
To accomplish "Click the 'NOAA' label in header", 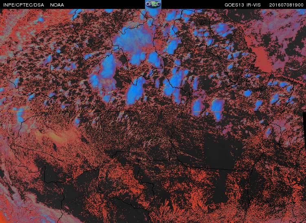I will (x=57, y=5).
